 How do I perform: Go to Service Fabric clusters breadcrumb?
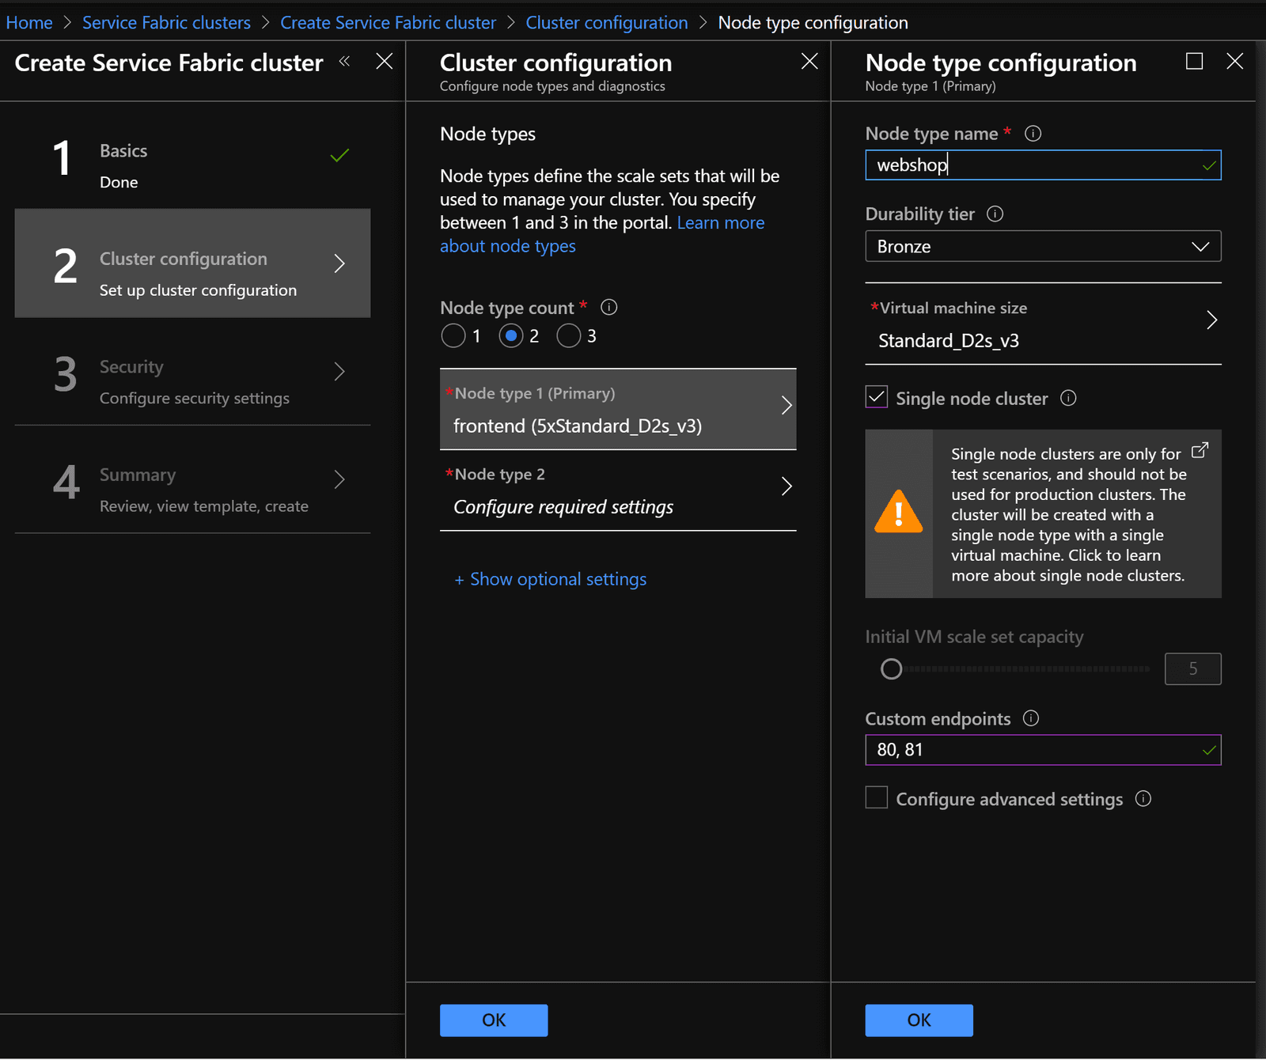165,22
